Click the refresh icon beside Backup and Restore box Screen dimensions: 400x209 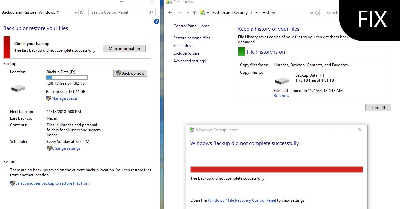[x=82, y=12]
